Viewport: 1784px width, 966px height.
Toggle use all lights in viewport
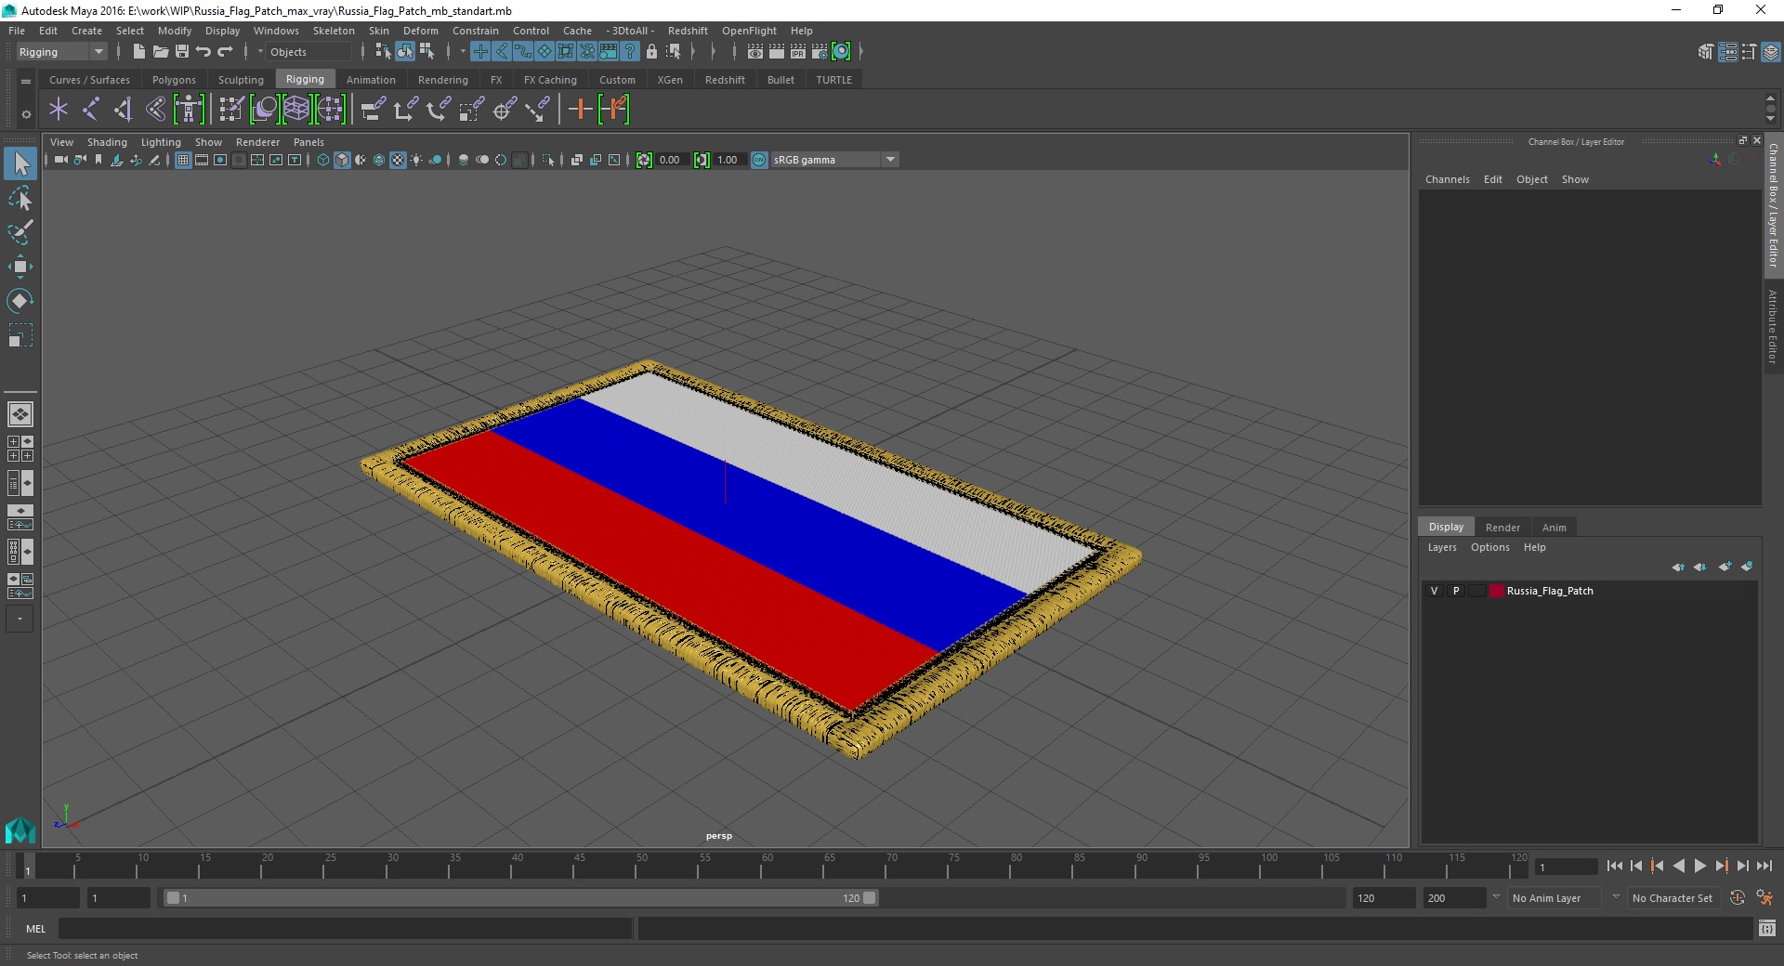(416, 160)
